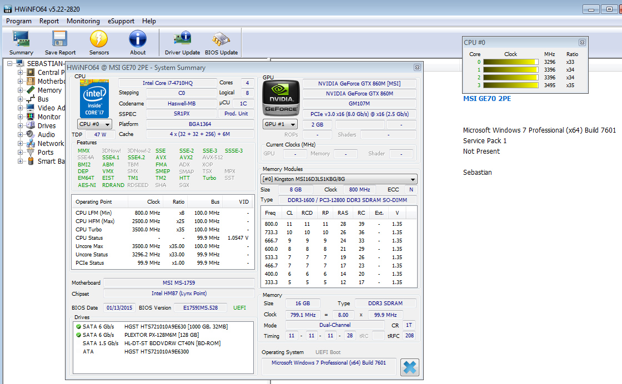Select the Motherboard tree icon

pyautogui.click(x=31, y=81)
